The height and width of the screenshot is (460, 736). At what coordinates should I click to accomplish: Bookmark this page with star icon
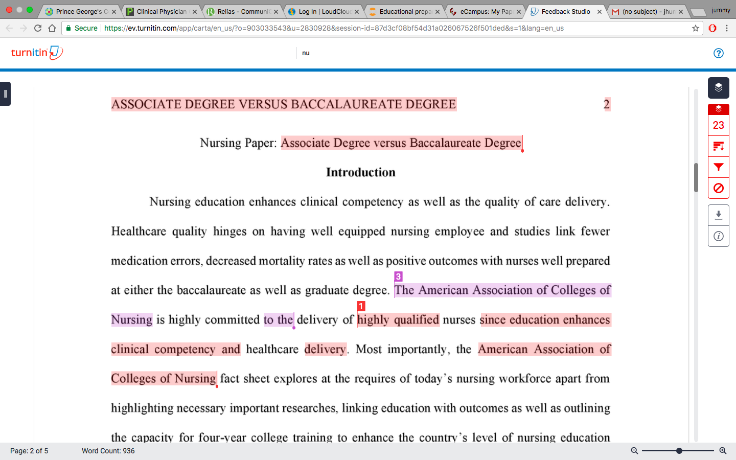695,28
